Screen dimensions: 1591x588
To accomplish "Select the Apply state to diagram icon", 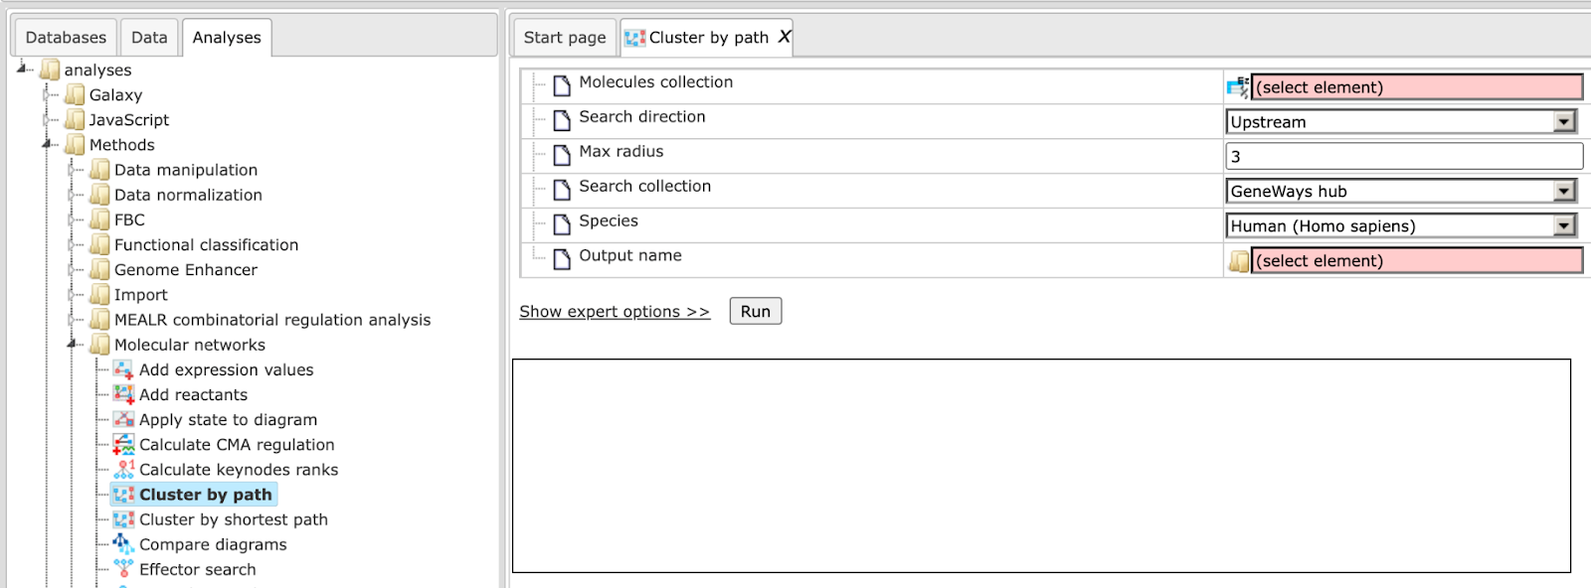I will pyautogui.click(x=123, y=419).
